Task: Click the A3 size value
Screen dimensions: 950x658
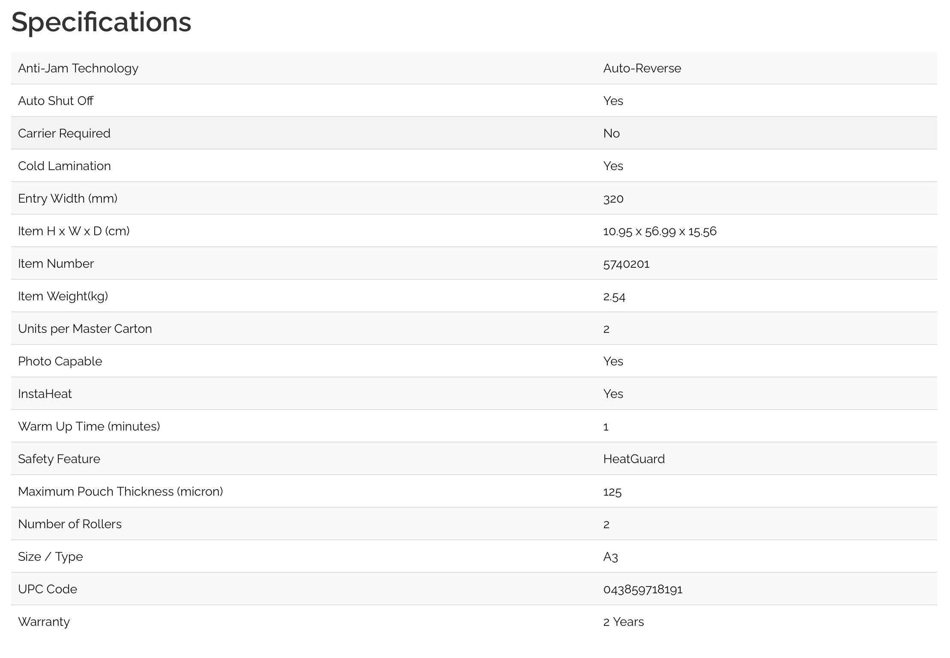Action: coord(610,557)
